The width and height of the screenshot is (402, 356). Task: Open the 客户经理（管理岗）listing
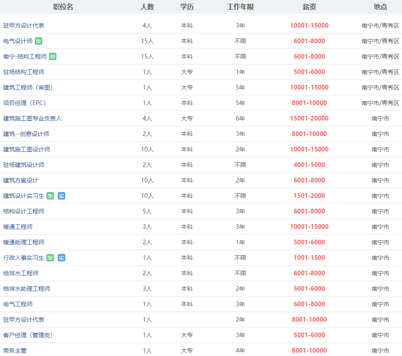tap(28, 335)
